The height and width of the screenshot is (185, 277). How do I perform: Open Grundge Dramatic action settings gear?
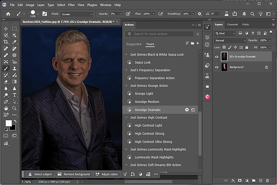point(187,110)
